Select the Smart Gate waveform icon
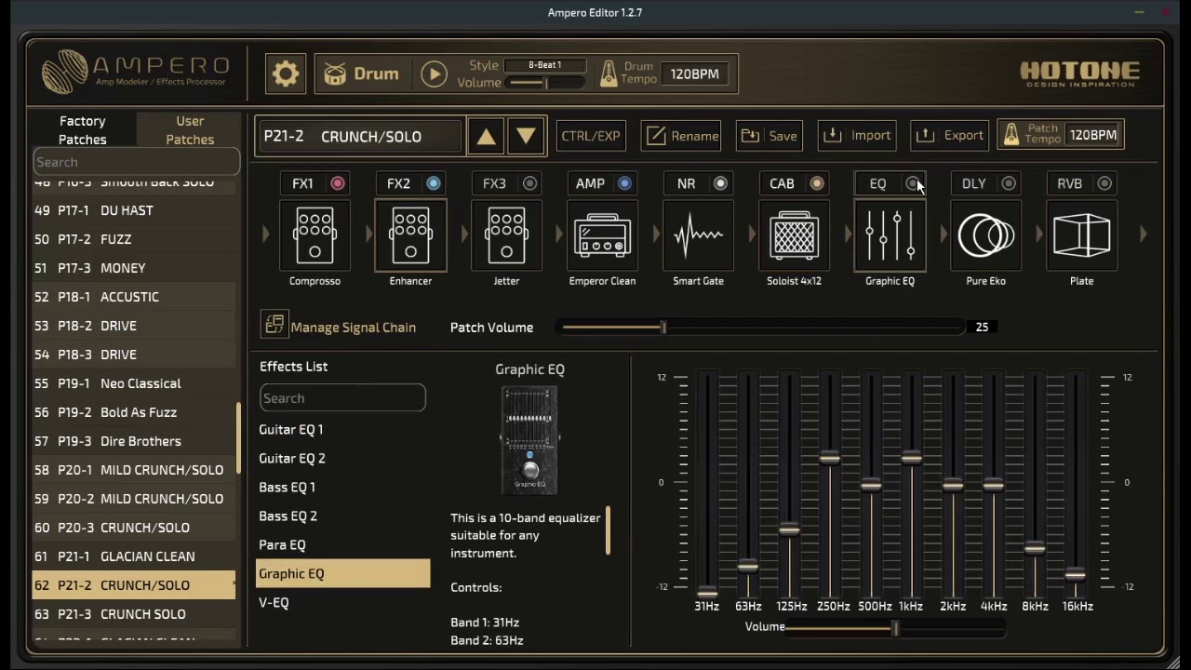1191x670 pixels. 698,234
